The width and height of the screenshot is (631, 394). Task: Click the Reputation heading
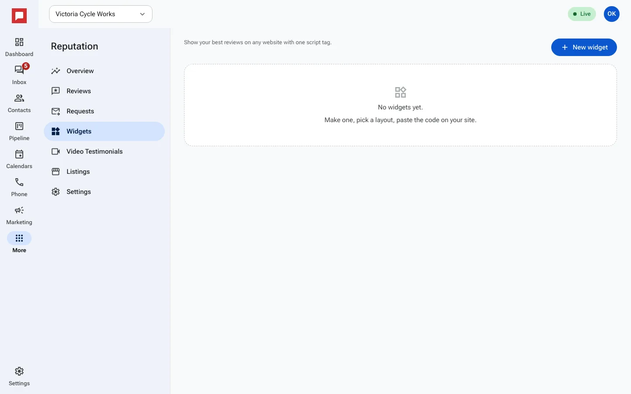74,46
